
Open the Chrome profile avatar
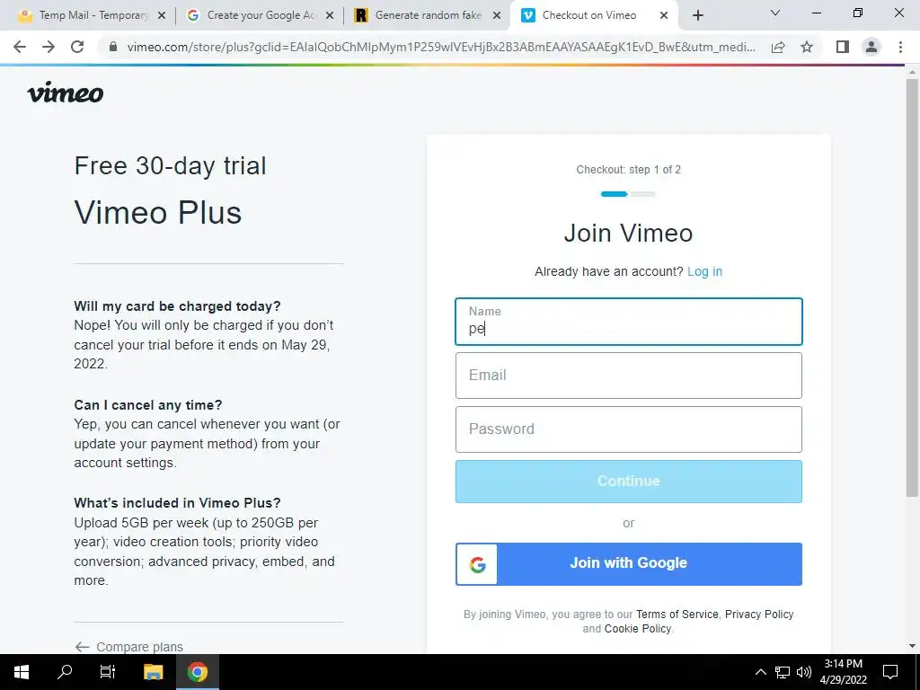point(871,47)
